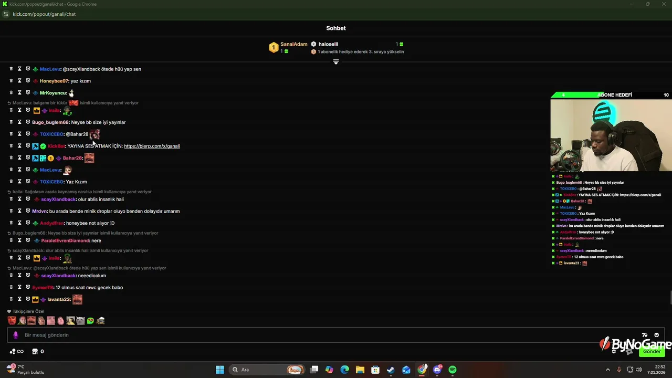
Task: Collapse the gift leaderboard chevron
Action: pos(336,62)
